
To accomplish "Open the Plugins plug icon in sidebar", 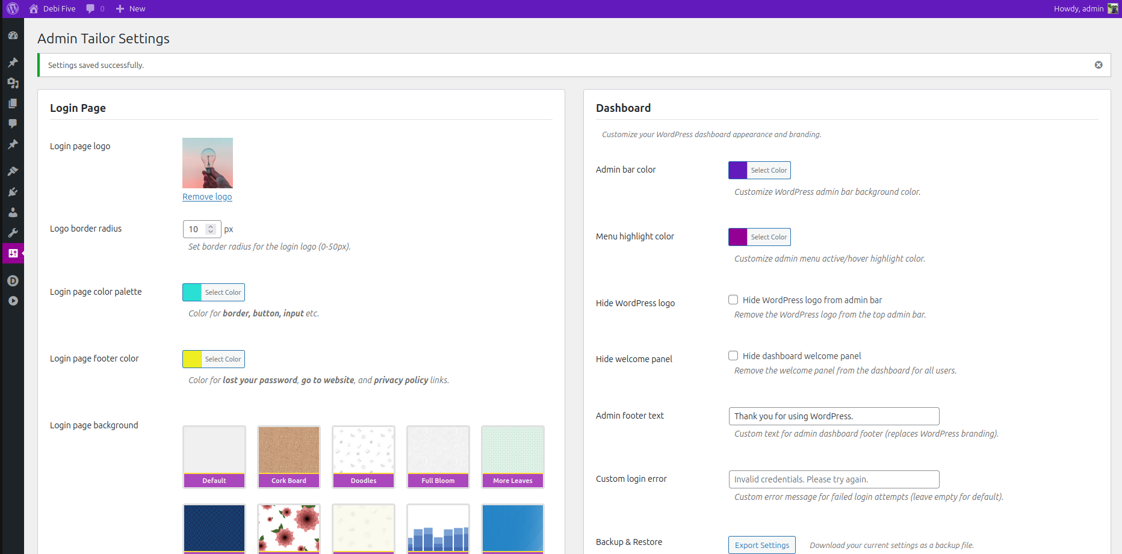I will click(x=13, y=192).
